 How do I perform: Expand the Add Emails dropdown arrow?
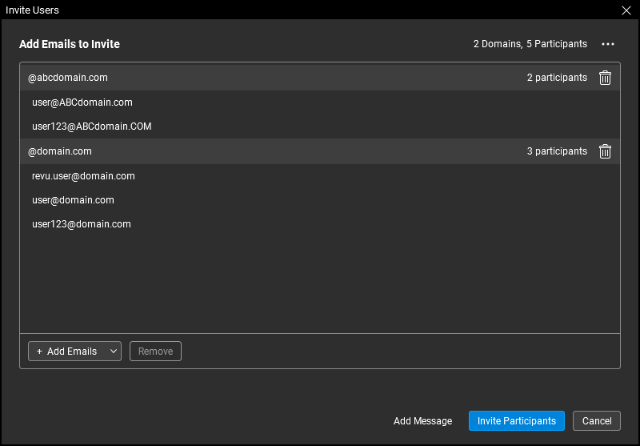click(x=113, y=352)
